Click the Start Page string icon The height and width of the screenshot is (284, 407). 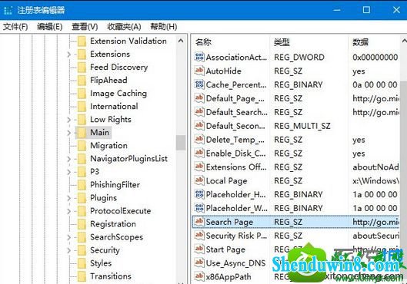tap(199, 249)
